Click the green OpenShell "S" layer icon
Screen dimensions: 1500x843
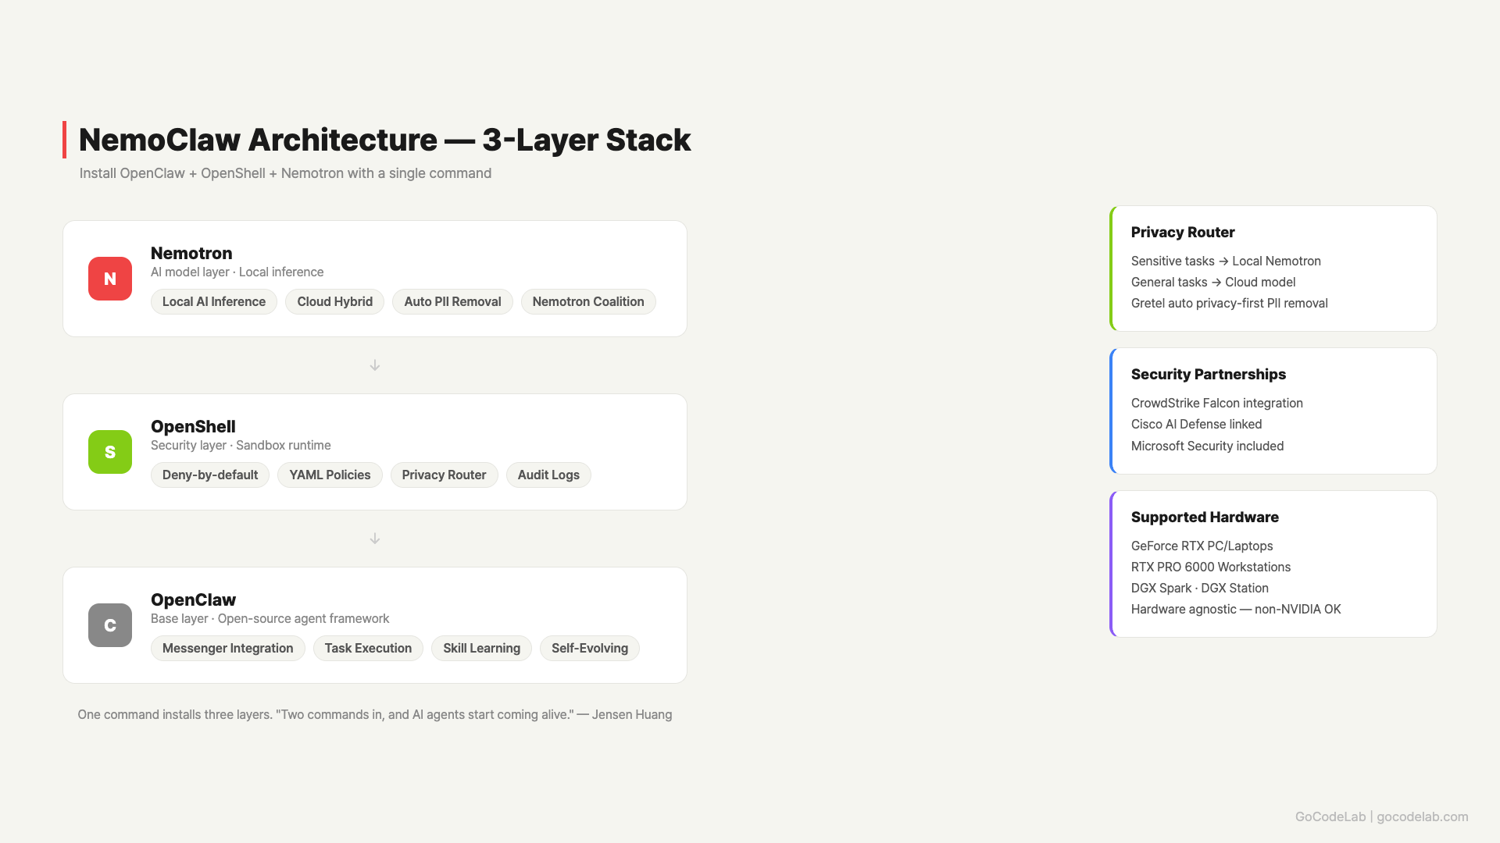coord(109,452)
